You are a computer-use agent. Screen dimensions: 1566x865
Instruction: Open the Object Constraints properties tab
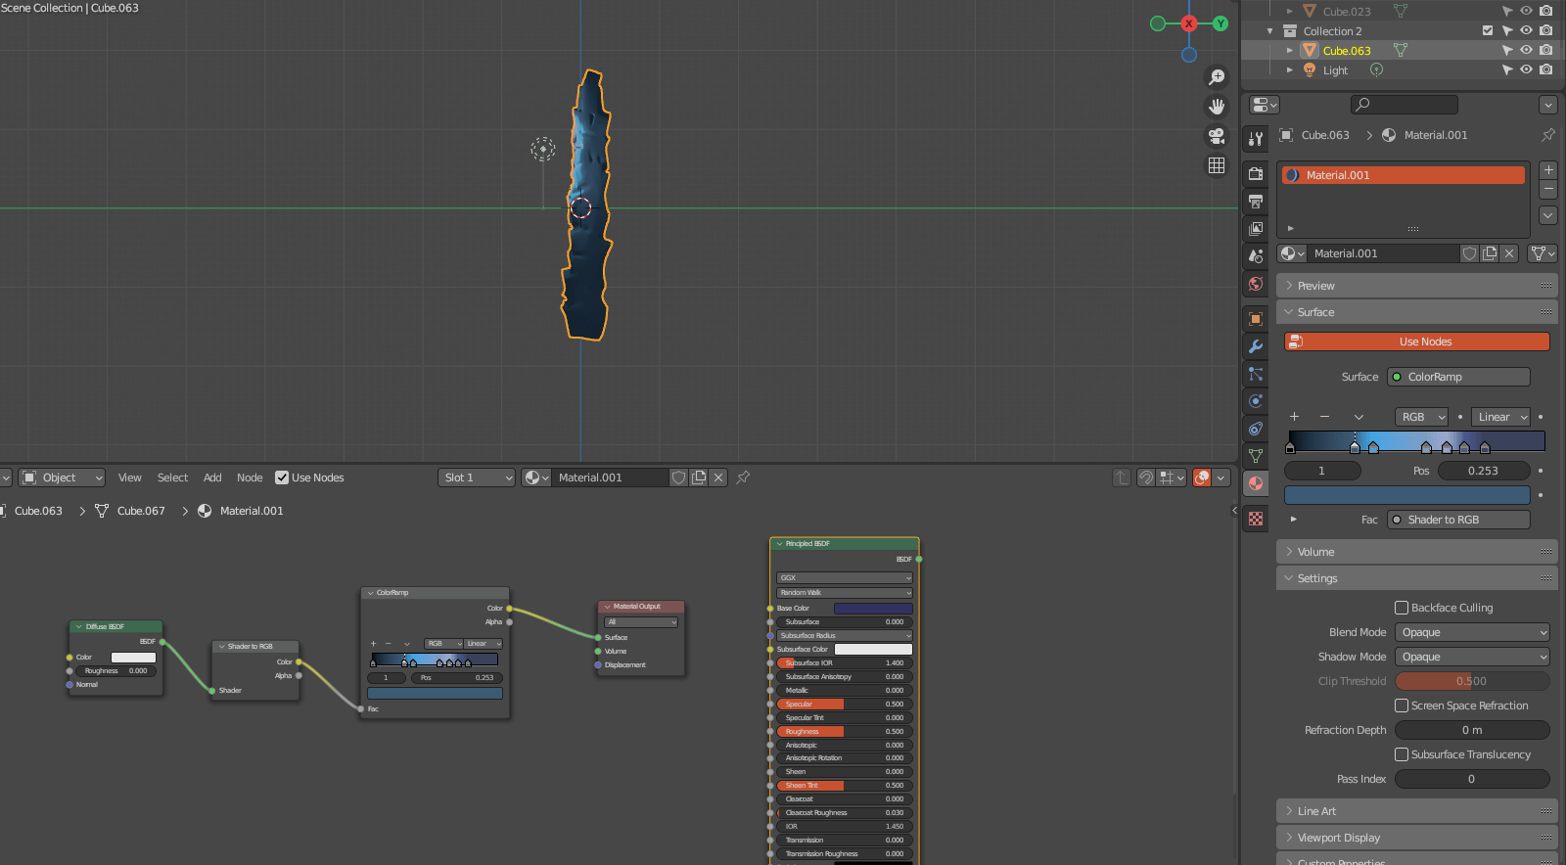pyautogui.click(x=1256, y=429)
